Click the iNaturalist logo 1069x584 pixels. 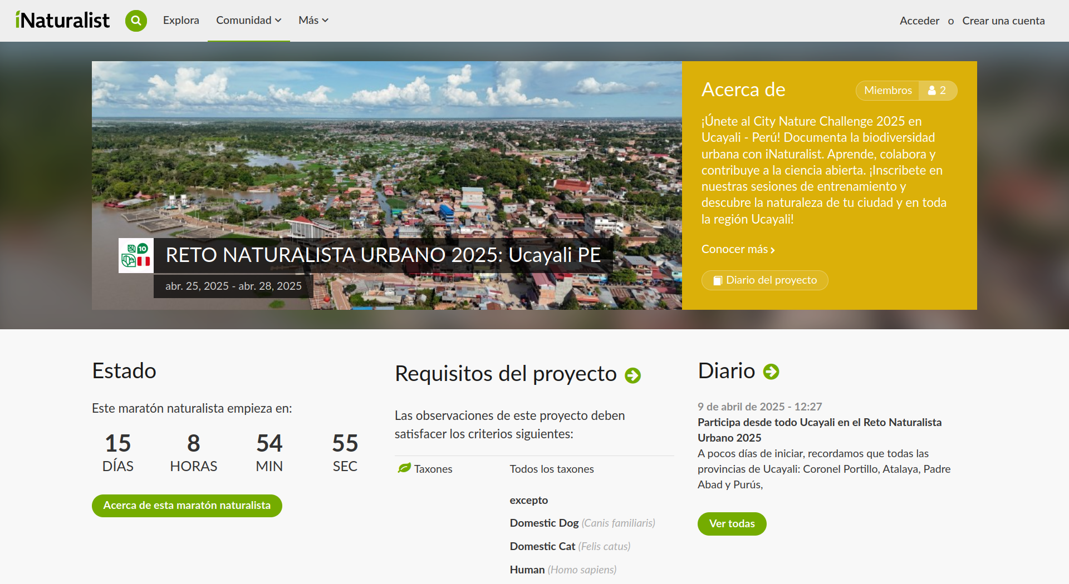62,21
